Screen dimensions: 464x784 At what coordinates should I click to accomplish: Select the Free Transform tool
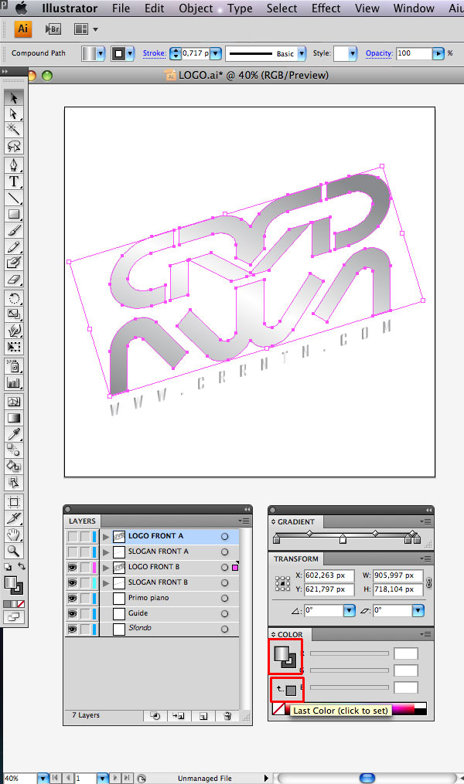pos(13,347)
